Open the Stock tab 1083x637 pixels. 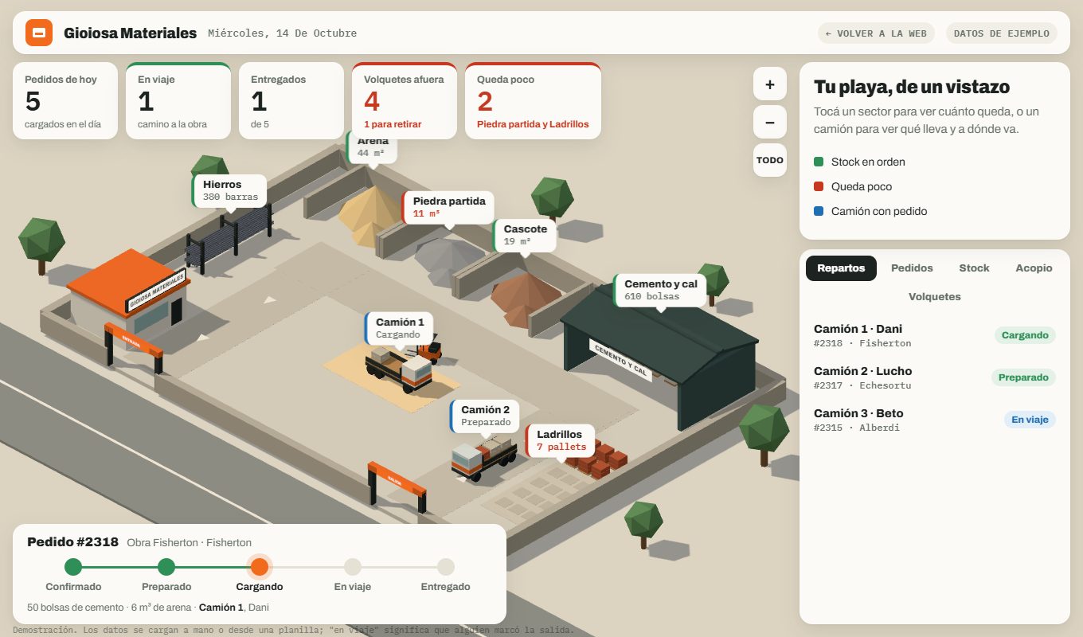(x=974, y=268)
